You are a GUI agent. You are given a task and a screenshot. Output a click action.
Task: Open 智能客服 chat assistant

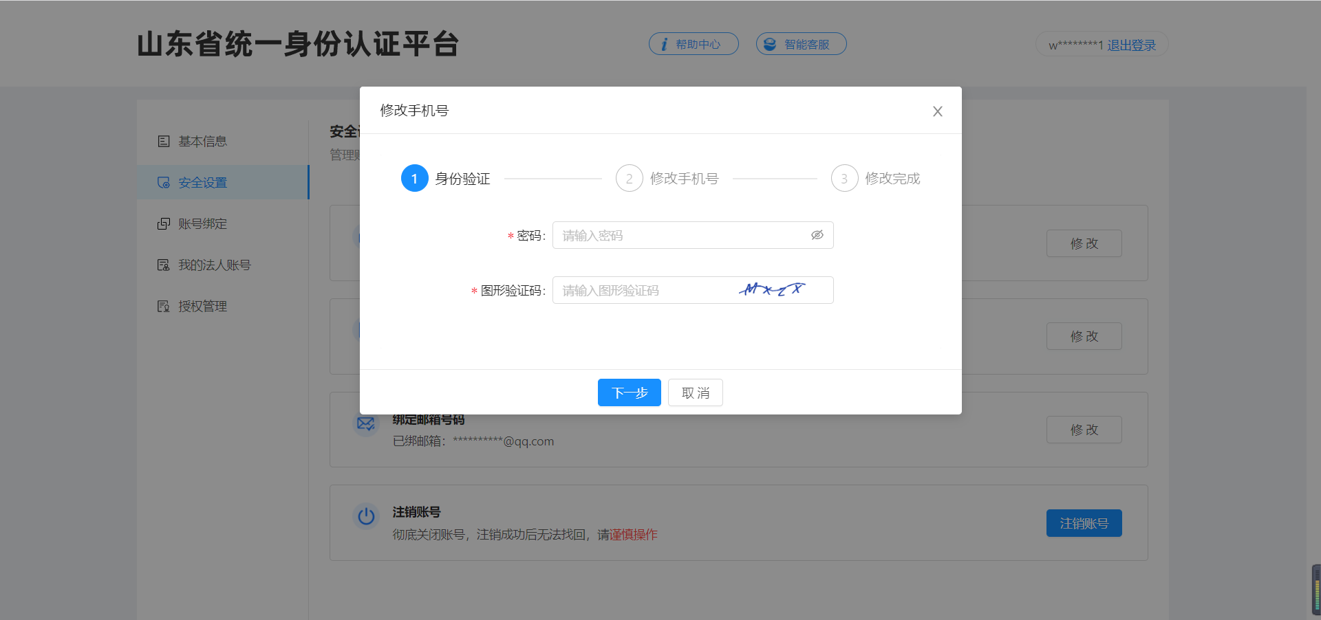(x=801, y=44)
